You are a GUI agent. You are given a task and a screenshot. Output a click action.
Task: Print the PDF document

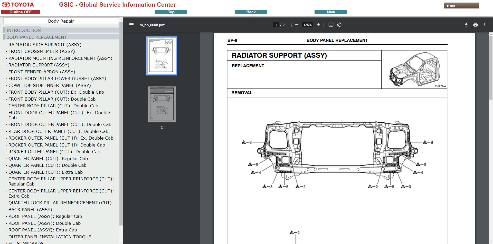476,25
